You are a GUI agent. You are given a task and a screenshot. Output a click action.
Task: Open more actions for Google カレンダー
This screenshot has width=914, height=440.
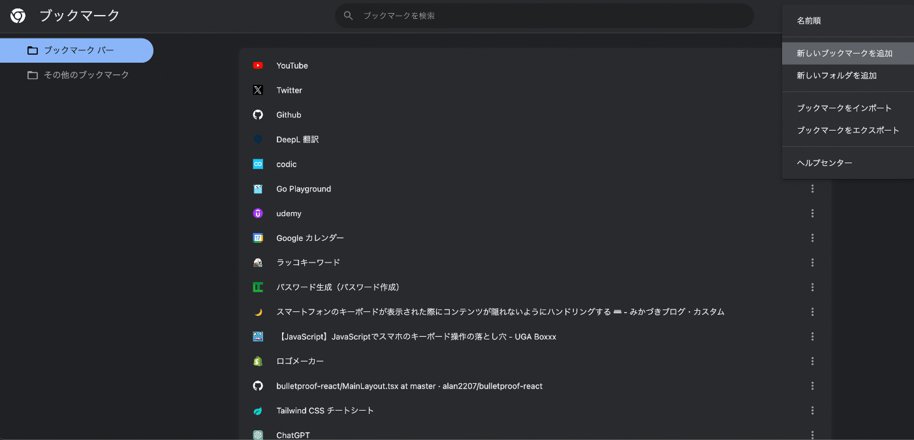click(x=813, y=238)
